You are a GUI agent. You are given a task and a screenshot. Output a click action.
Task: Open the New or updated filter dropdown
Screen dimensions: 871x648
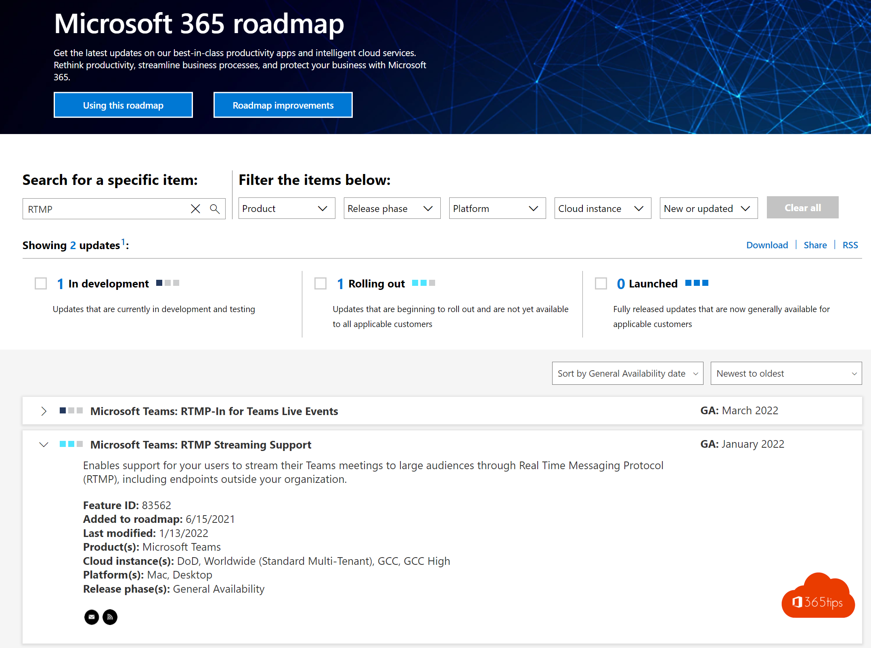(708, 208)
